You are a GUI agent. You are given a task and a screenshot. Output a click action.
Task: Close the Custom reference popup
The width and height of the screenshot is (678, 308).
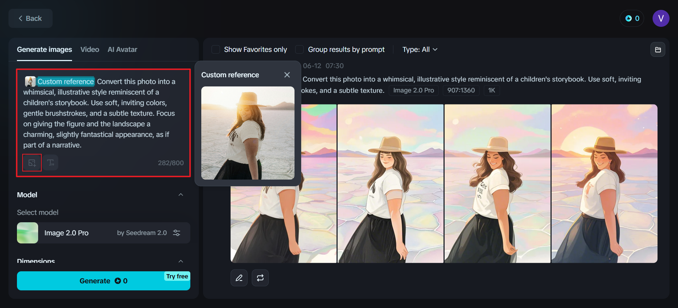click(x=287, y=75)
